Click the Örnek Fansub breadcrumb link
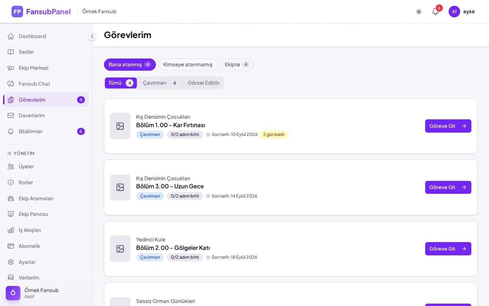Viewport: 489px width, 306px height. (99, 12)
